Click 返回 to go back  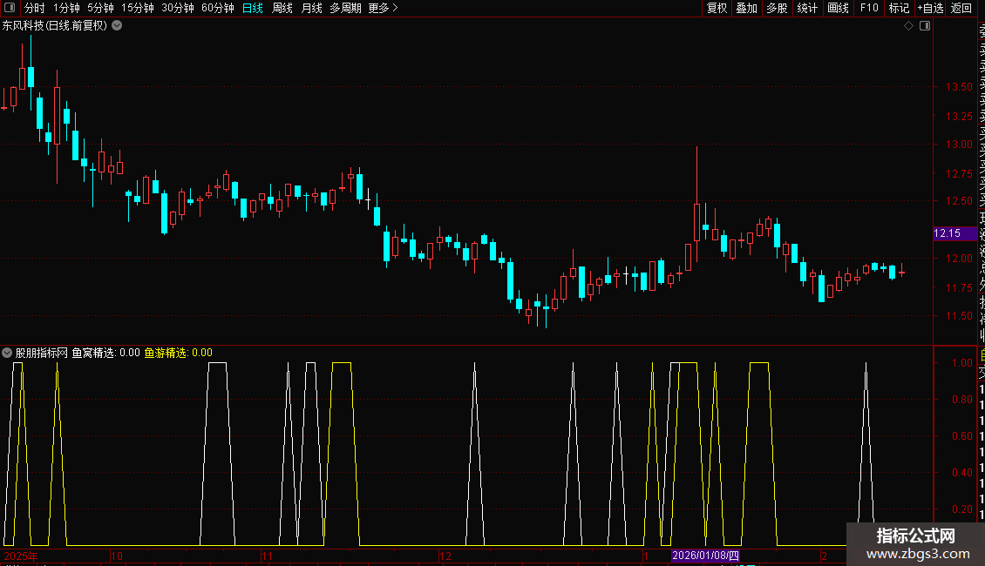(961, 8)
